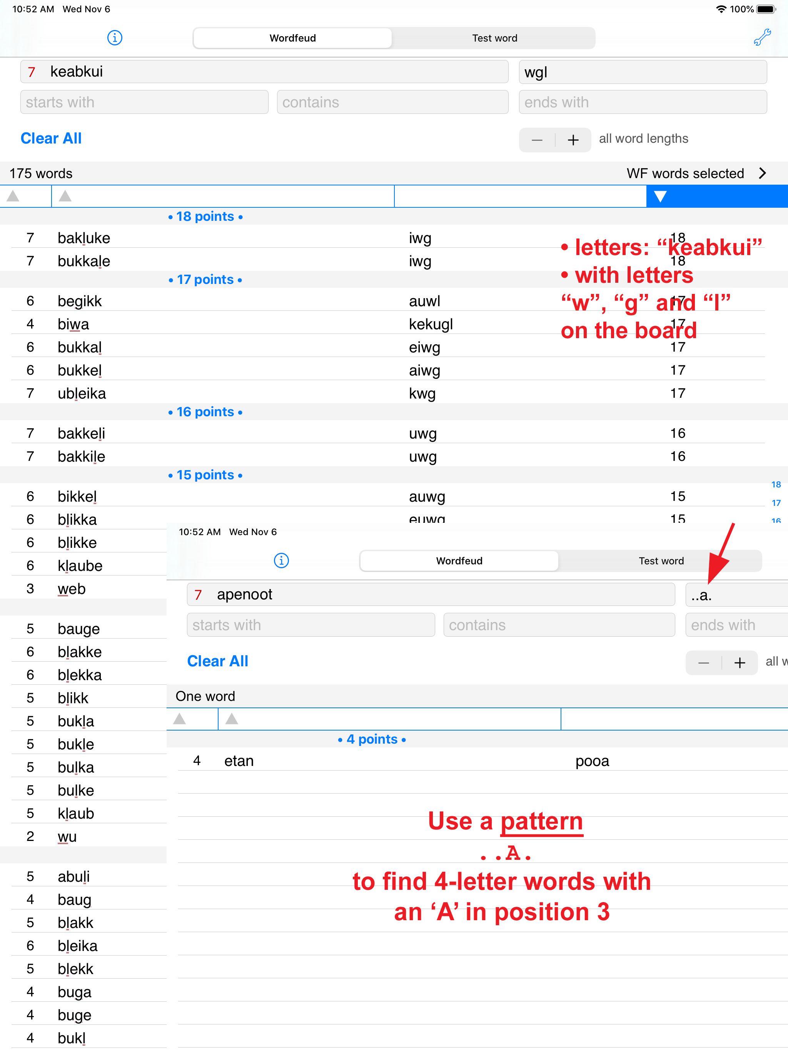Select the word biwa
This screenshot has height=1051, width=788.
click(x=73, y=324)
